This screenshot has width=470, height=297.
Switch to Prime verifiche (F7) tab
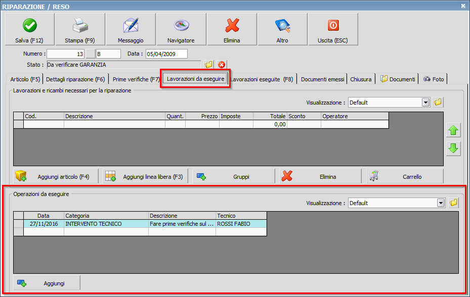tap(136, 79)
